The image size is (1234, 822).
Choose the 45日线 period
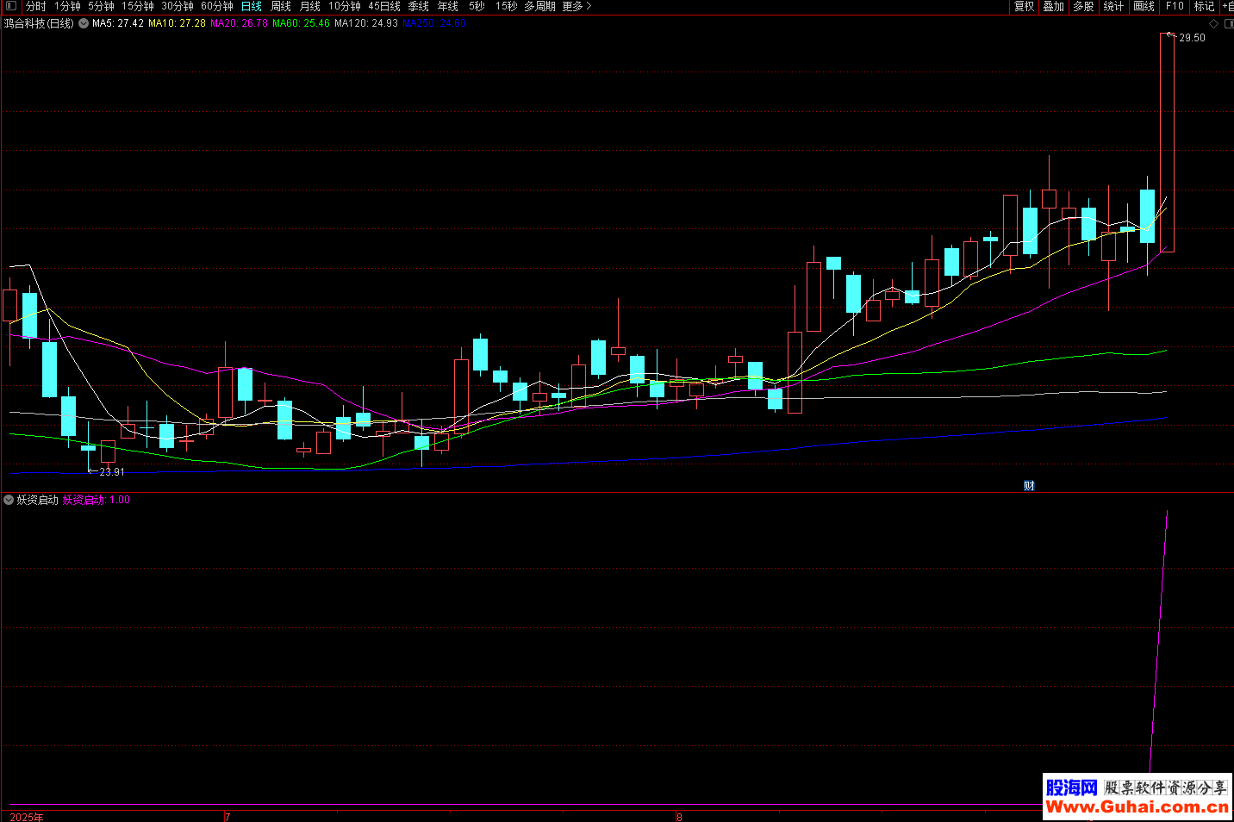pos(384,6)
